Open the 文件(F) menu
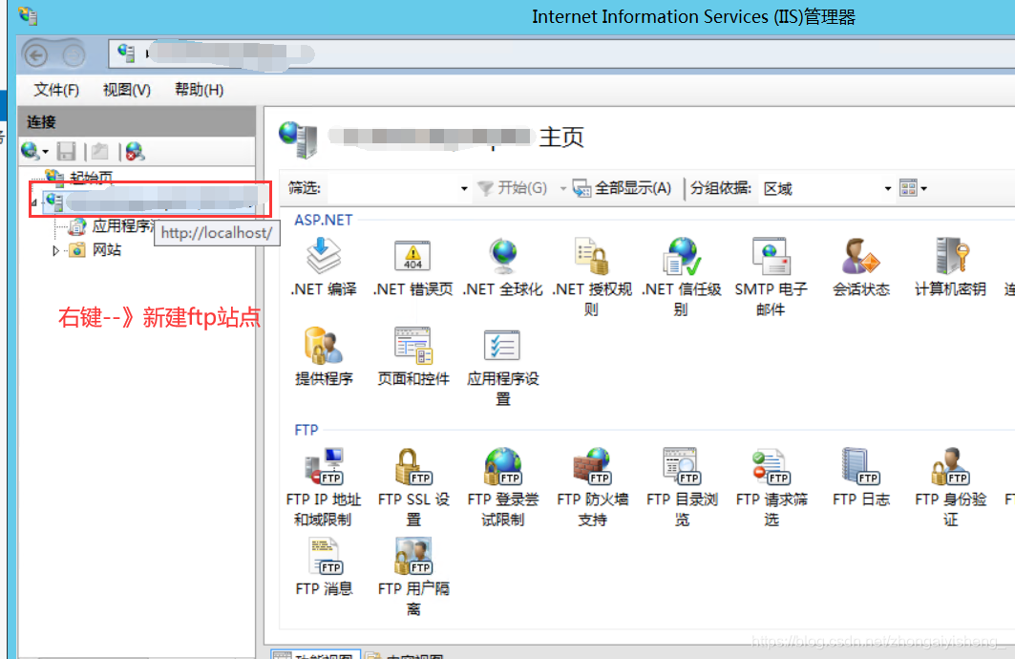1015x659 pixels. pos(56,90)
